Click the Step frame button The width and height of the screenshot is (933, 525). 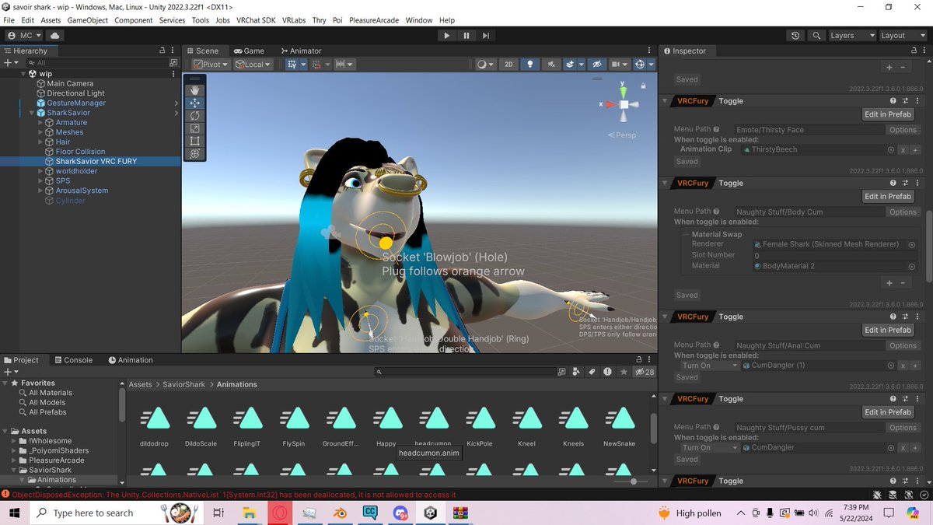click(486, 36)
